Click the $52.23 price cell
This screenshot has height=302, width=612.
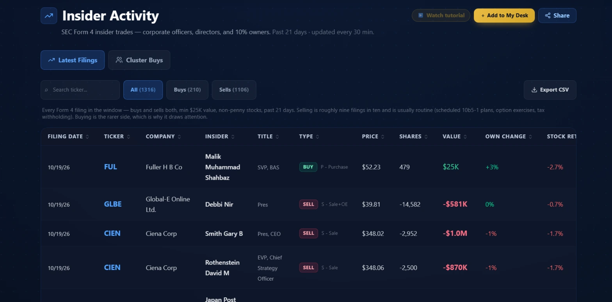click(x=371, y=167)
